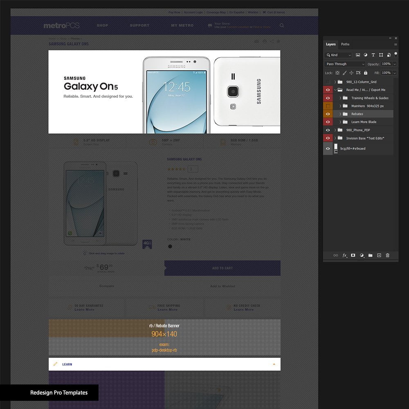Collapse the Read Me / Export Me group

[335, 90]
